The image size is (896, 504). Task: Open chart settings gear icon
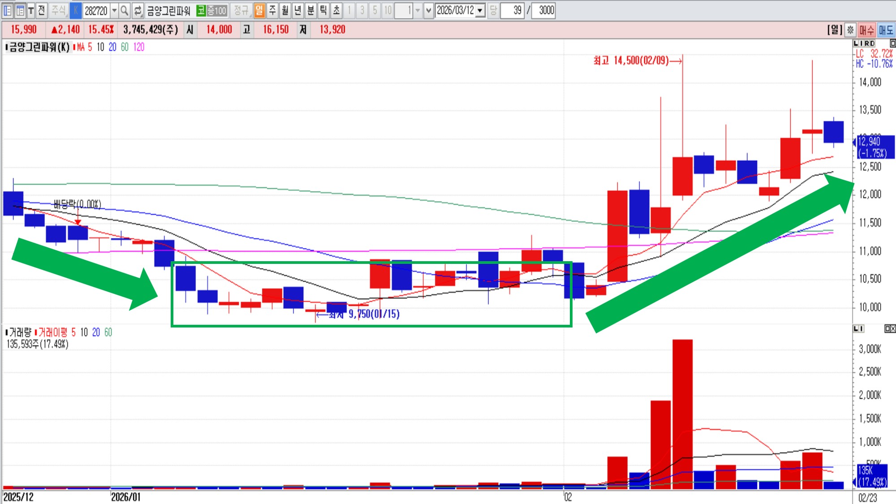pyautogui.click(x=850, y=30)
